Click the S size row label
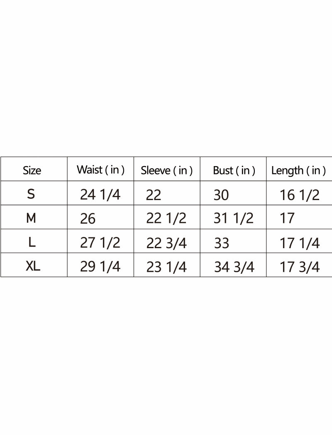332x435 pixels. pyautogui.click(x=31, y=194)
